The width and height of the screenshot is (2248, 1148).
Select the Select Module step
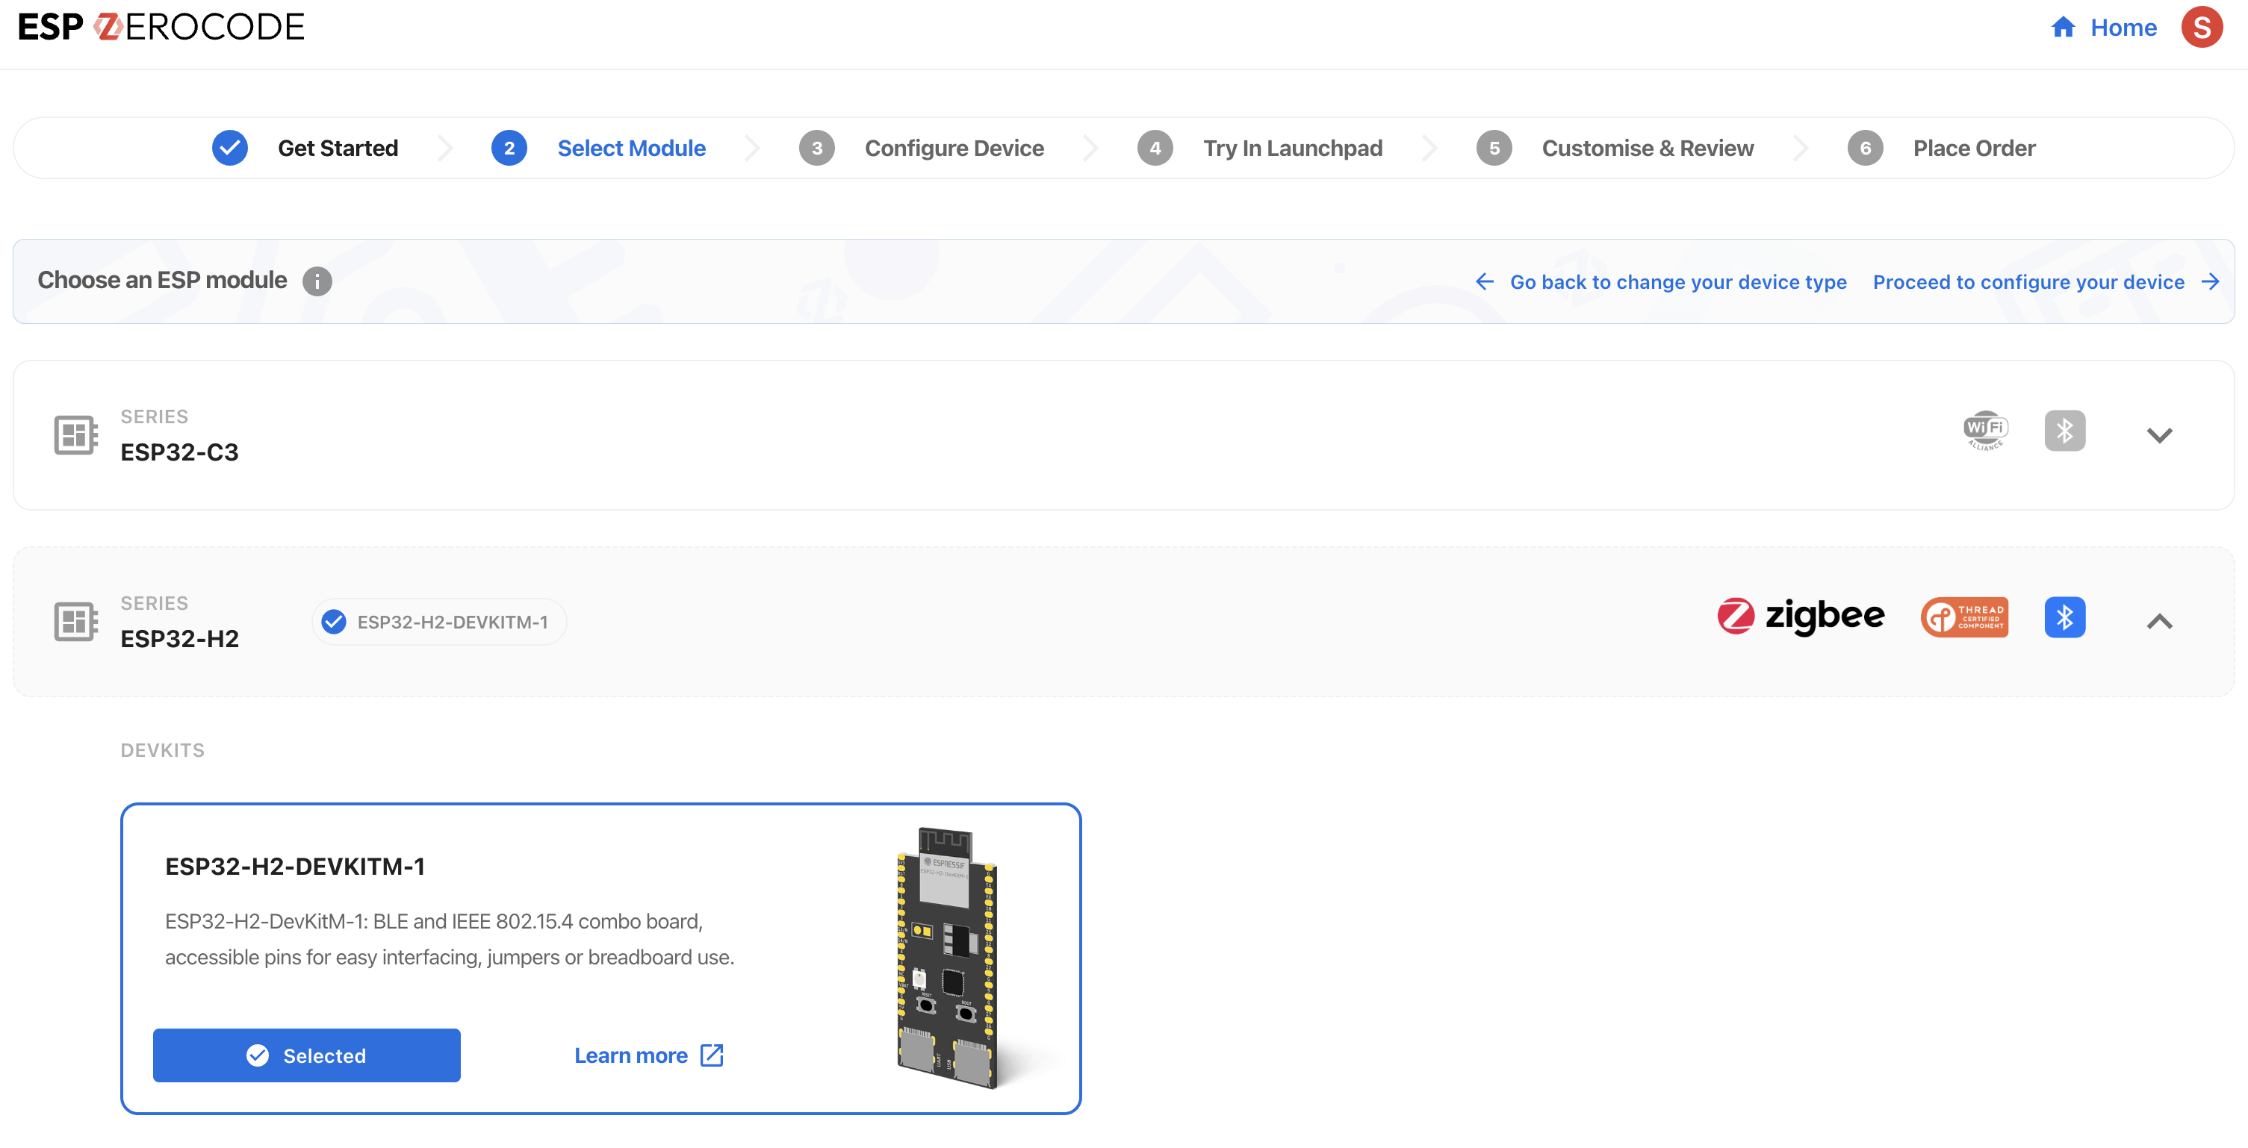[631, 149]
